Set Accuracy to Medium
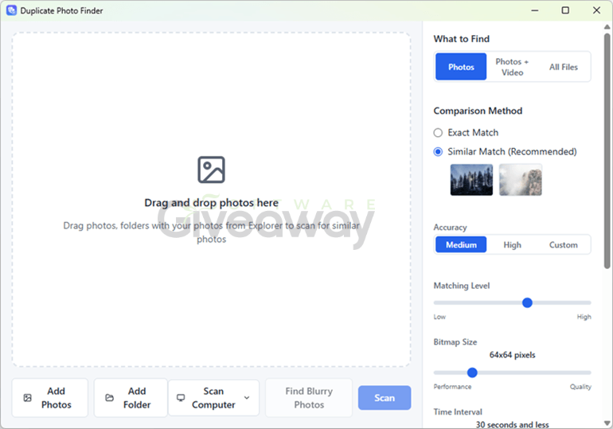This screenshot has height=429, width=613. pos(461,245)
